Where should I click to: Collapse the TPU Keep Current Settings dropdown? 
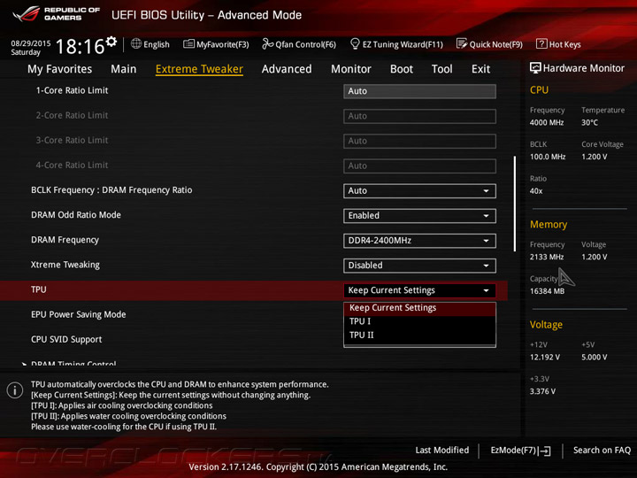(419, 290)
